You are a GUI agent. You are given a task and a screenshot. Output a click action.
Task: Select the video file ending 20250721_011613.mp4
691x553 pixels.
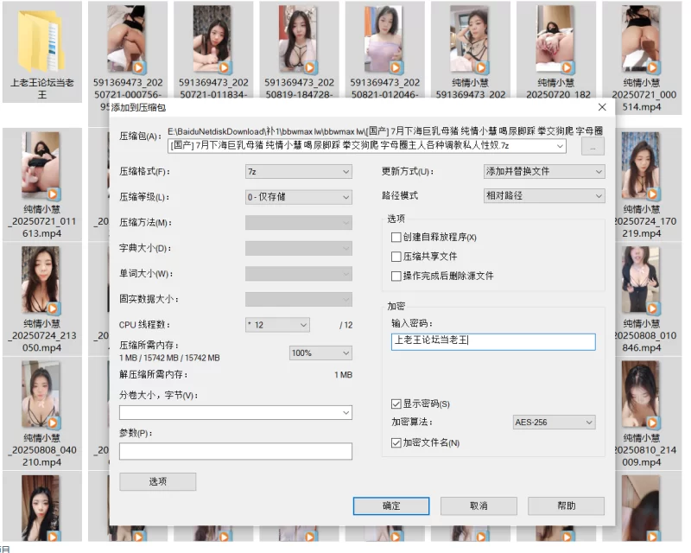point(41,164)
